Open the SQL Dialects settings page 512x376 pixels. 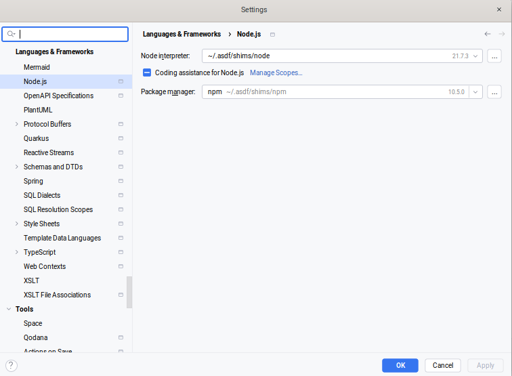point(42,196)
